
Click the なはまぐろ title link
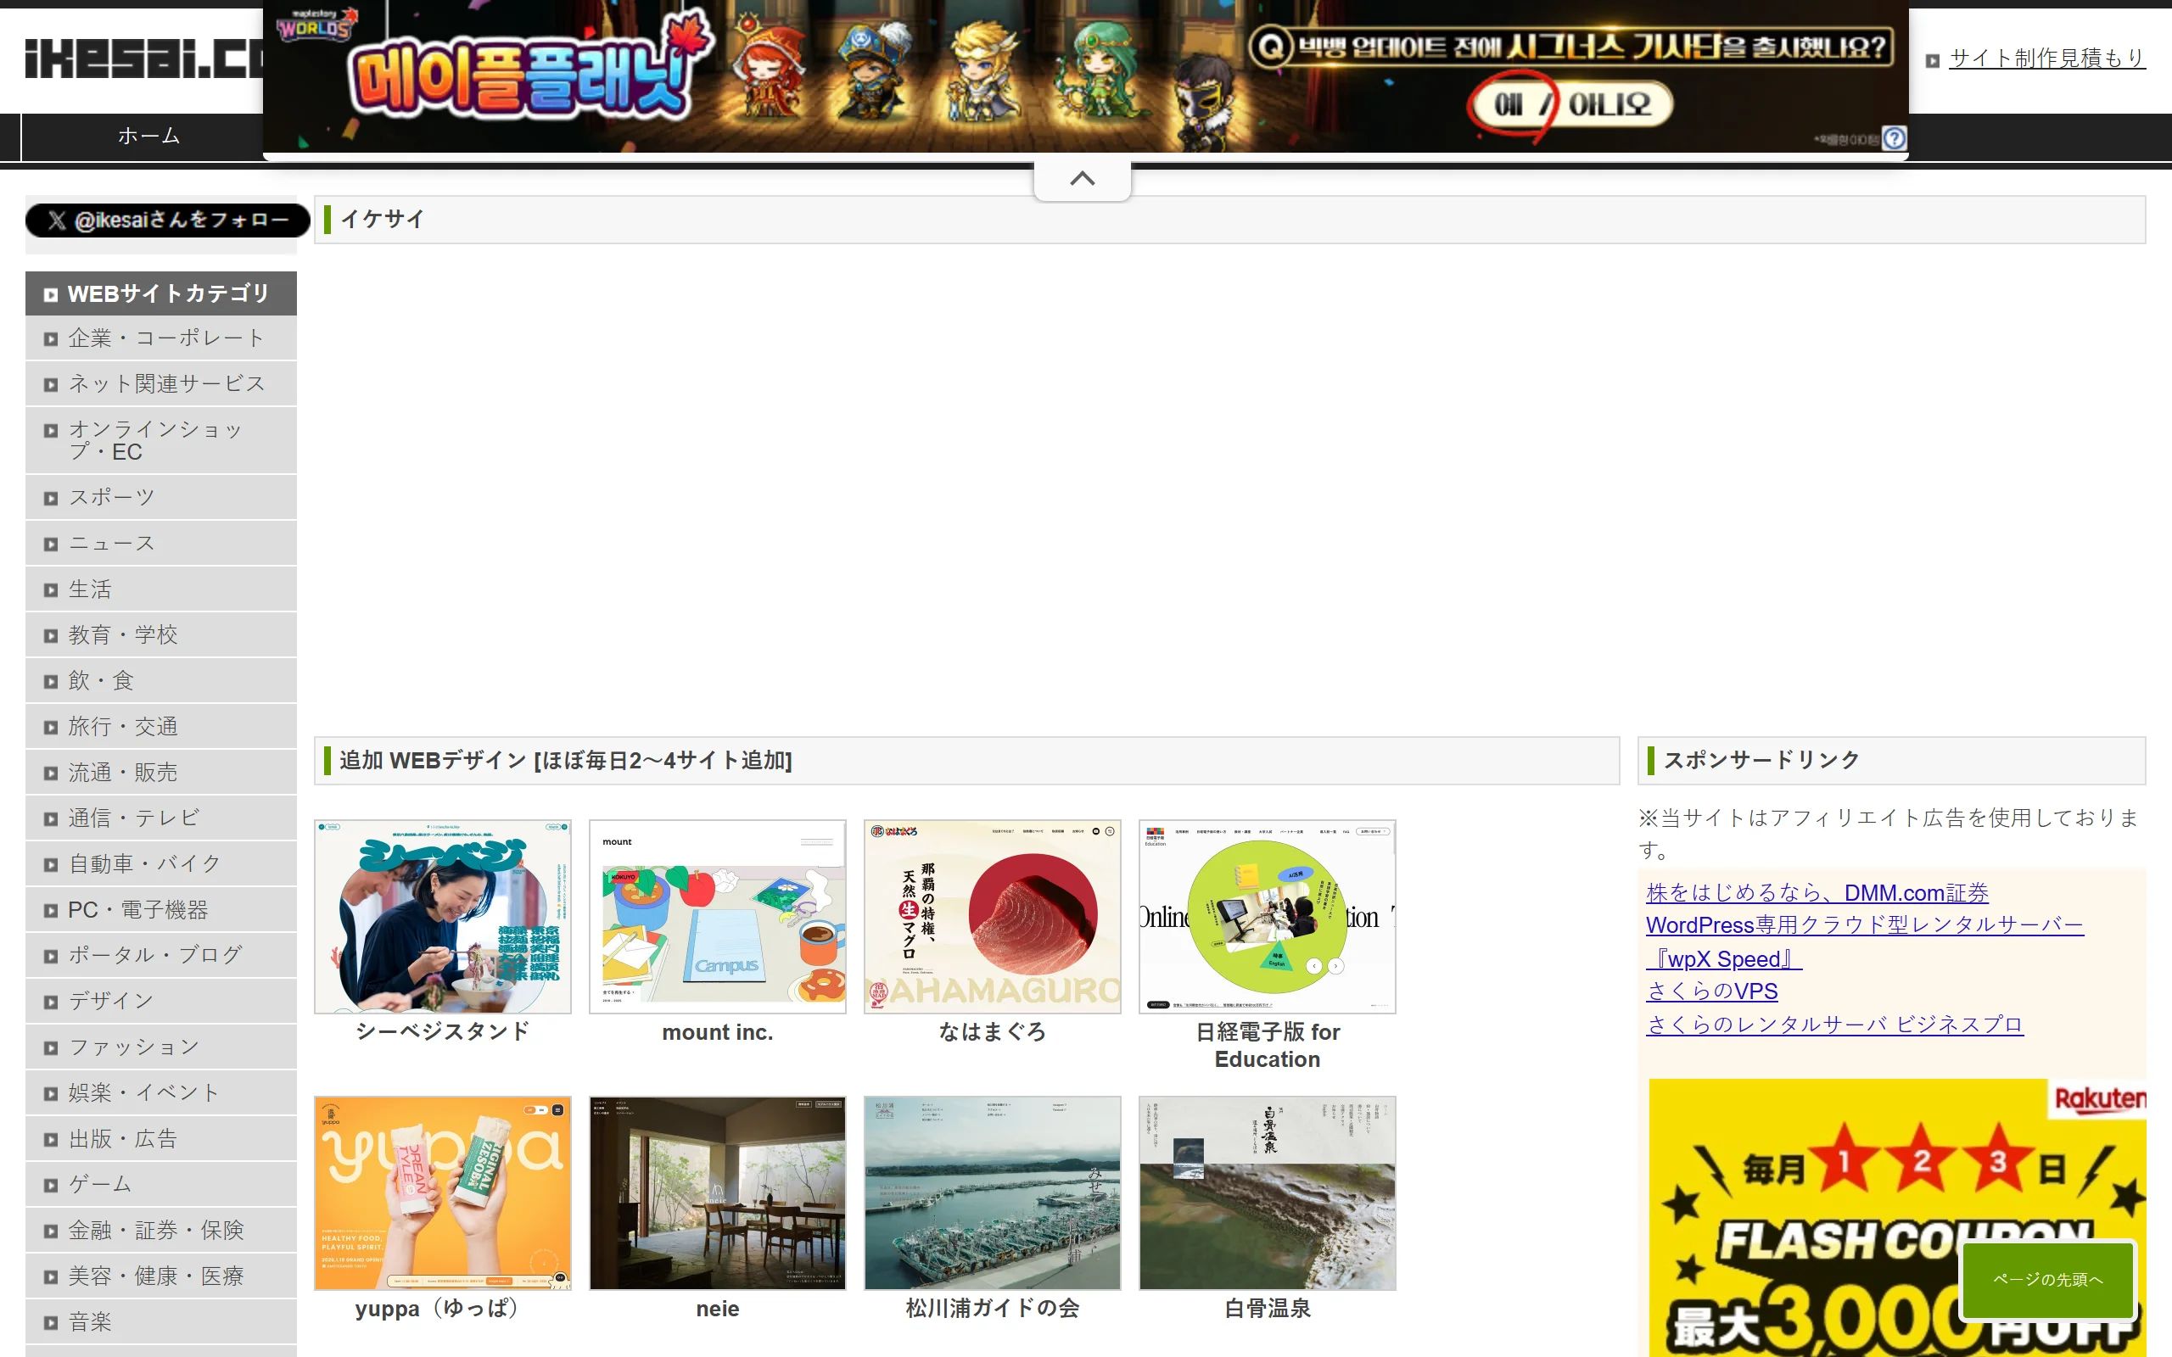tap(992, 1032)
